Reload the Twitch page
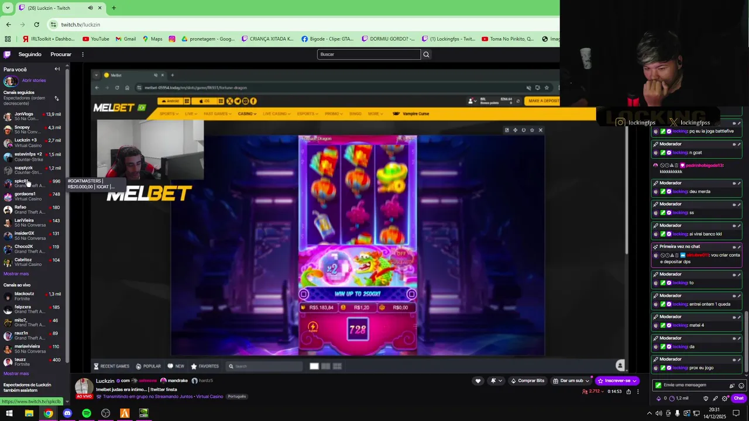This screenshot has height=421, width=749. click(x=36, y=25)
